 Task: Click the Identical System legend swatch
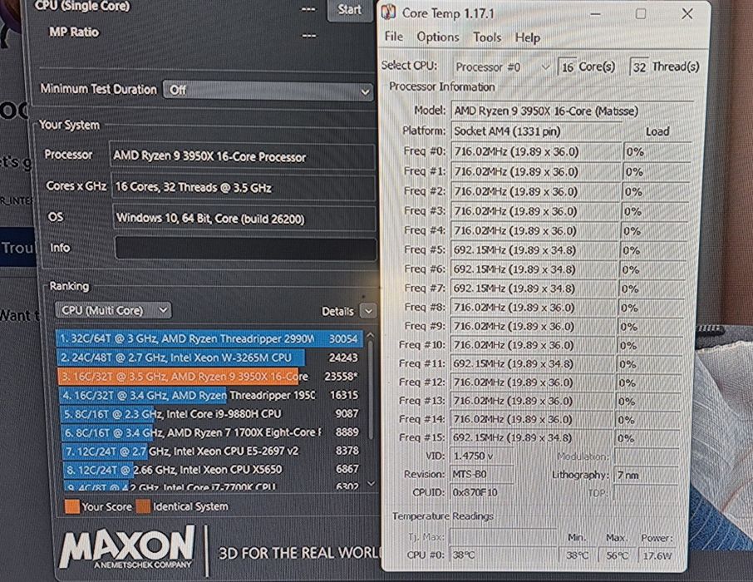click(143, 506)
